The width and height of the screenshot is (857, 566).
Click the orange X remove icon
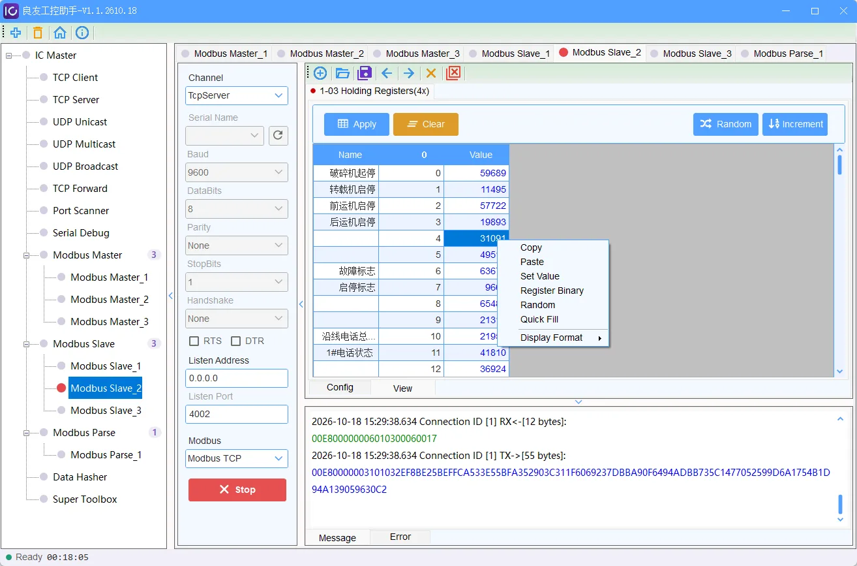click(x=431, y=73)
